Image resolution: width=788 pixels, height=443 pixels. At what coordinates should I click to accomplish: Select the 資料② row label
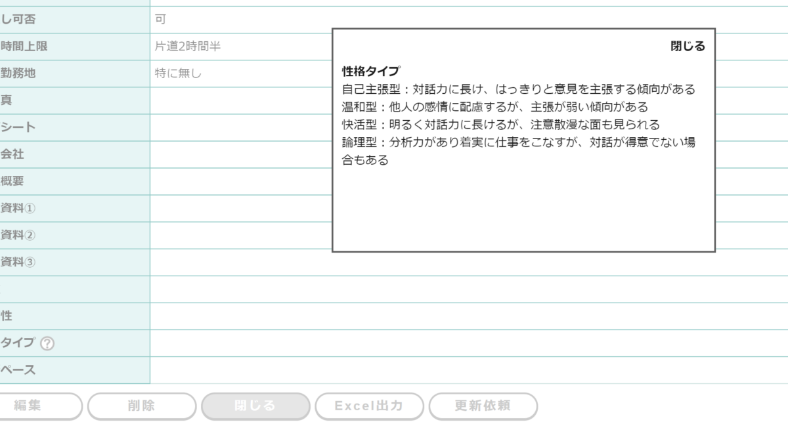click(18, 235)
